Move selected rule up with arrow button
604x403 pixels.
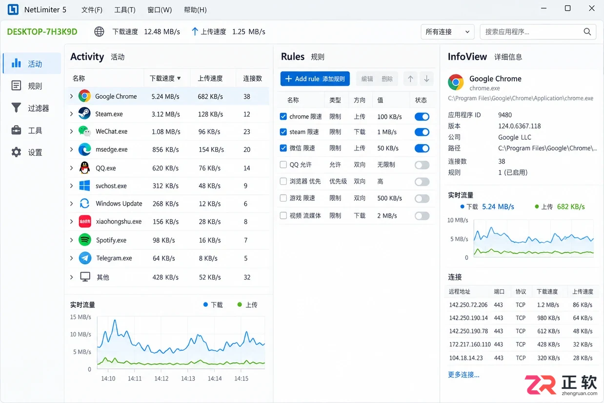410,79
